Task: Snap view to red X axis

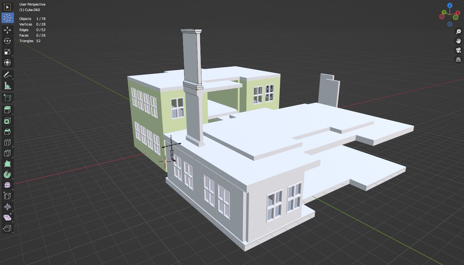Action: (458, 12)
